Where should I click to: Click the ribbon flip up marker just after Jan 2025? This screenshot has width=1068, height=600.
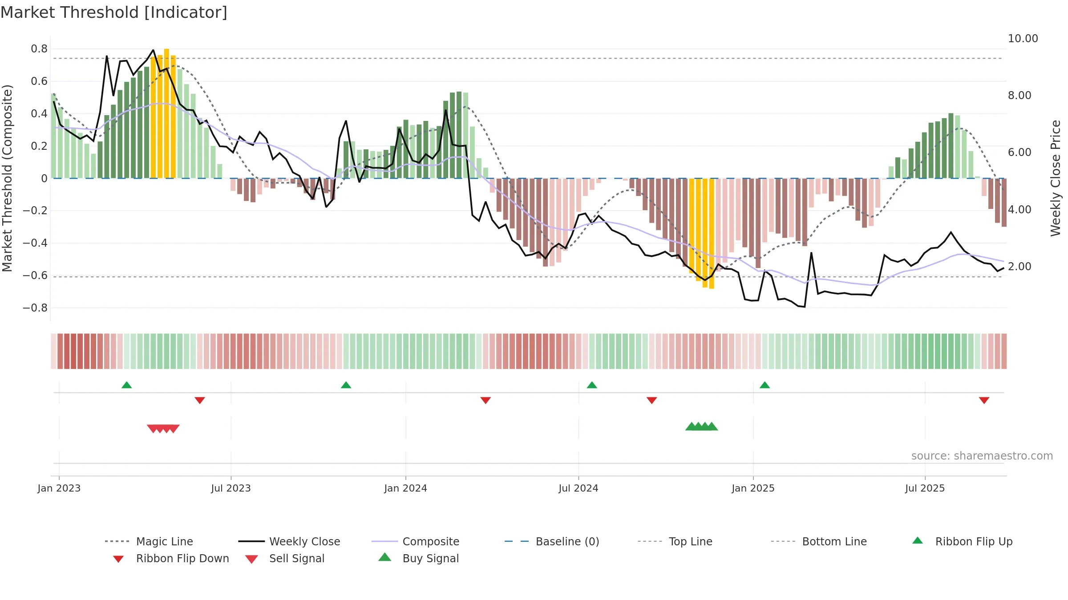tap(765, 385)
